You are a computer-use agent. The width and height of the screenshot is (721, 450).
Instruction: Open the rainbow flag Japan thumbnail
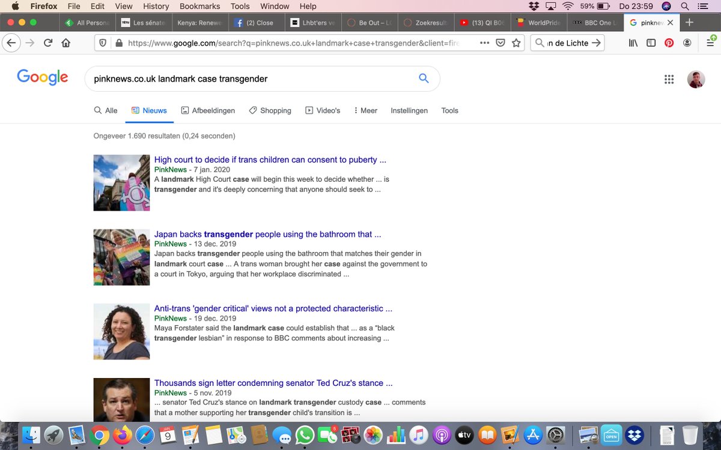[x=121, y=257]
